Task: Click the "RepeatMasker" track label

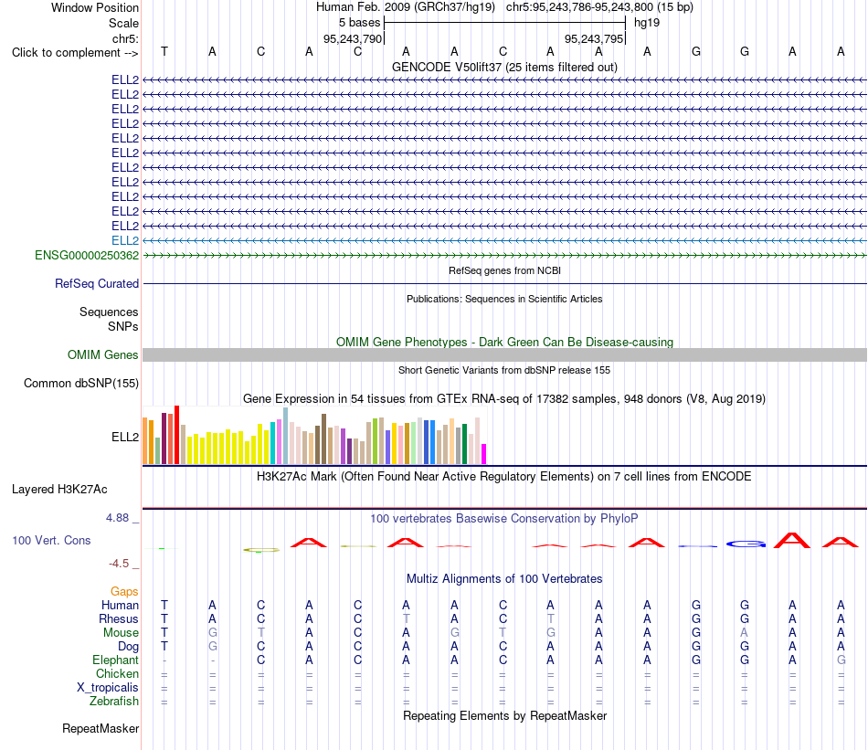Action: coord(101,728)
